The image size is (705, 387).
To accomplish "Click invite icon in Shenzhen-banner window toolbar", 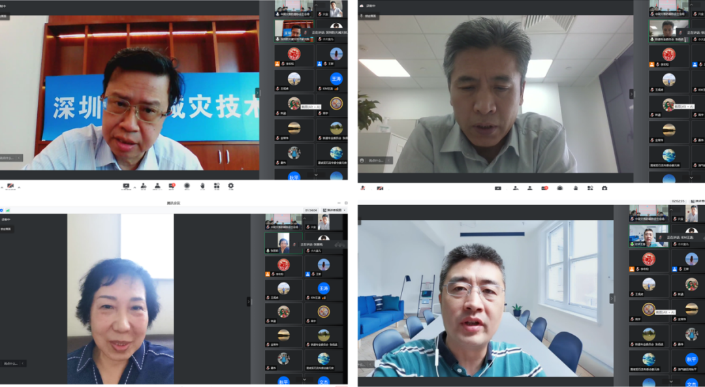I will pos(143,186).
